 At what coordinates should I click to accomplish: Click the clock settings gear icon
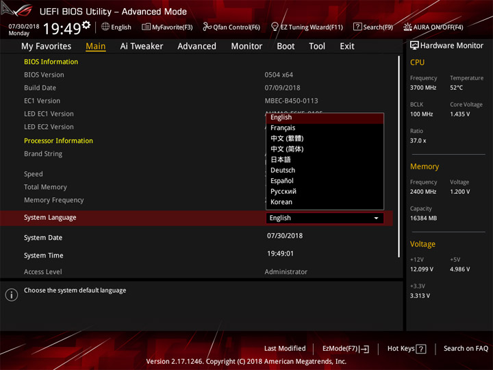(86, 25)
